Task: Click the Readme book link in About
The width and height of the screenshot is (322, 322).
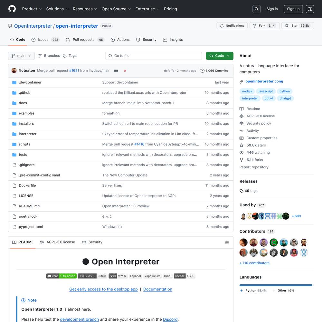Action: pyautogui.click(x=250, y=109)
